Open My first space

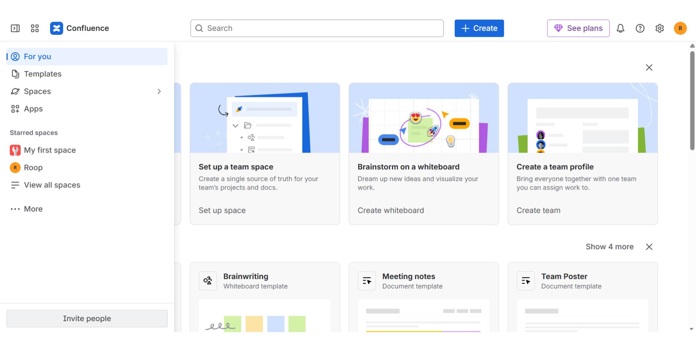coord(50,150)
